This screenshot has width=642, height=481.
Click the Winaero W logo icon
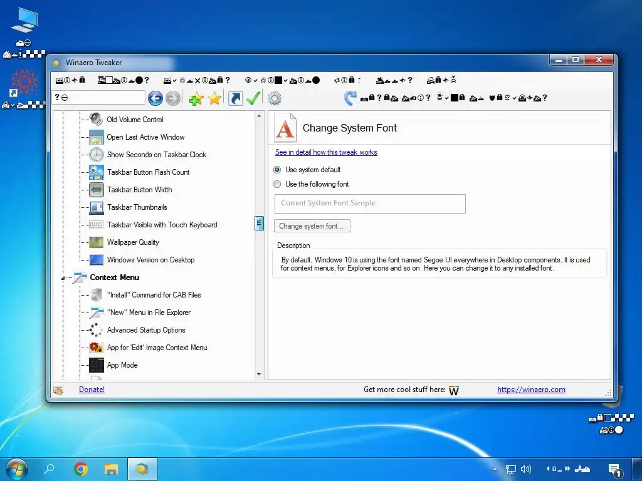pos(454,390)
